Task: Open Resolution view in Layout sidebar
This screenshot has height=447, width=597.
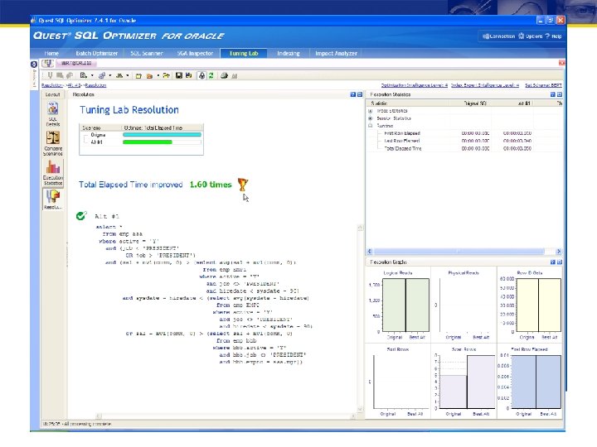Action: pos(52,199)
